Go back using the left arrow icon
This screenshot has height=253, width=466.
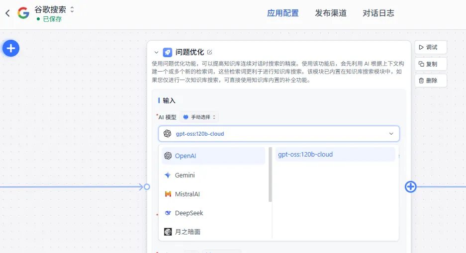point(8,13)
